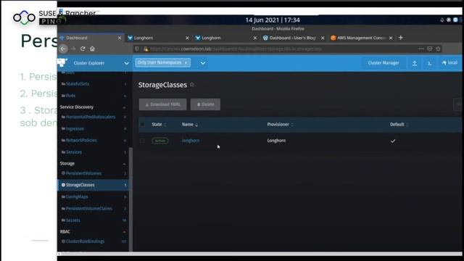Sort by the State column
Screen dimensions: 464x261
159,125
